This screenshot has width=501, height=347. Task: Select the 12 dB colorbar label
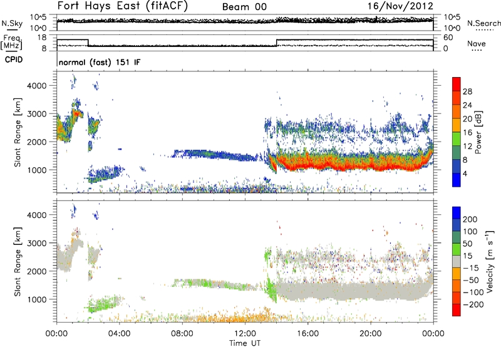click(x=467, y=147)
